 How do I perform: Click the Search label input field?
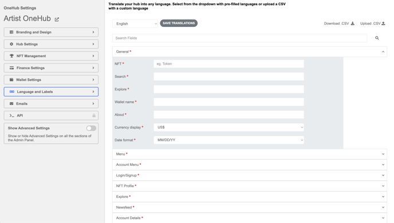tap(228, 77)
